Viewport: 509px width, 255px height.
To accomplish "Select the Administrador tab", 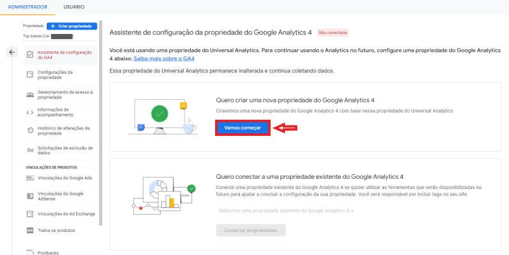I will tap(28, 7).
